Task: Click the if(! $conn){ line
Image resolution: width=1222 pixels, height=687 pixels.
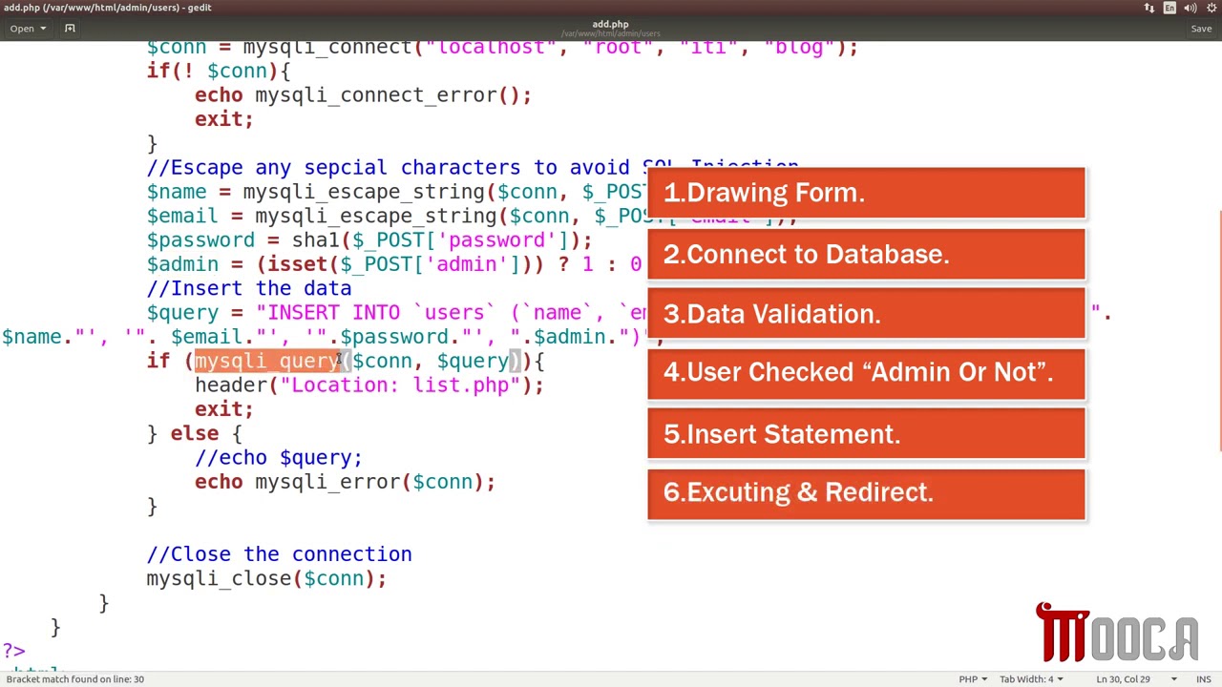Action: [218, 71]
